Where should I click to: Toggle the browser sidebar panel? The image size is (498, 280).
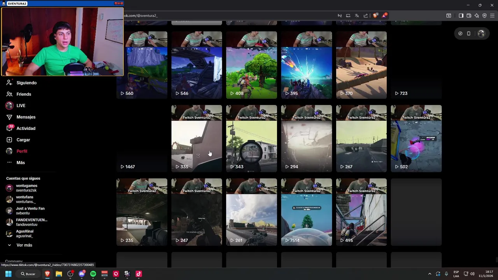461,16
